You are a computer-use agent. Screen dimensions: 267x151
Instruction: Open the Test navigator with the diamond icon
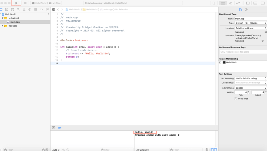(30, 10)
